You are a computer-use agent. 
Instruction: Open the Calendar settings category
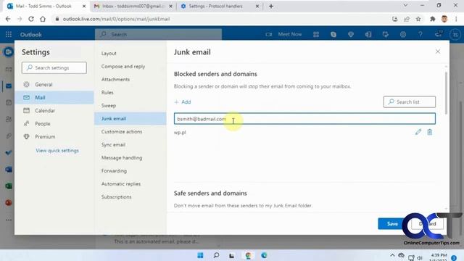(54, 110)
